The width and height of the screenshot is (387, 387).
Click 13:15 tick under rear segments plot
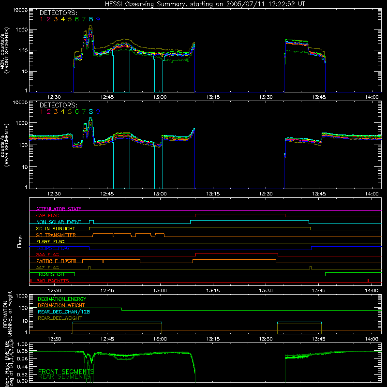(x=213, y=194)
